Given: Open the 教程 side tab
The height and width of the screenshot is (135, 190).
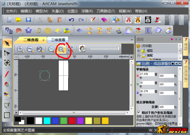Looking at the screenshot, I should [x=185, y=46].
